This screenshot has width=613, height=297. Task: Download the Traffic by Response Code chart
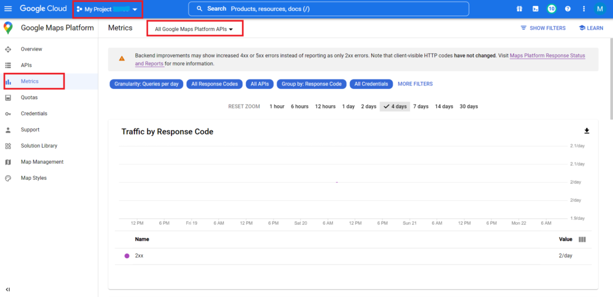(x=587, y=131)
